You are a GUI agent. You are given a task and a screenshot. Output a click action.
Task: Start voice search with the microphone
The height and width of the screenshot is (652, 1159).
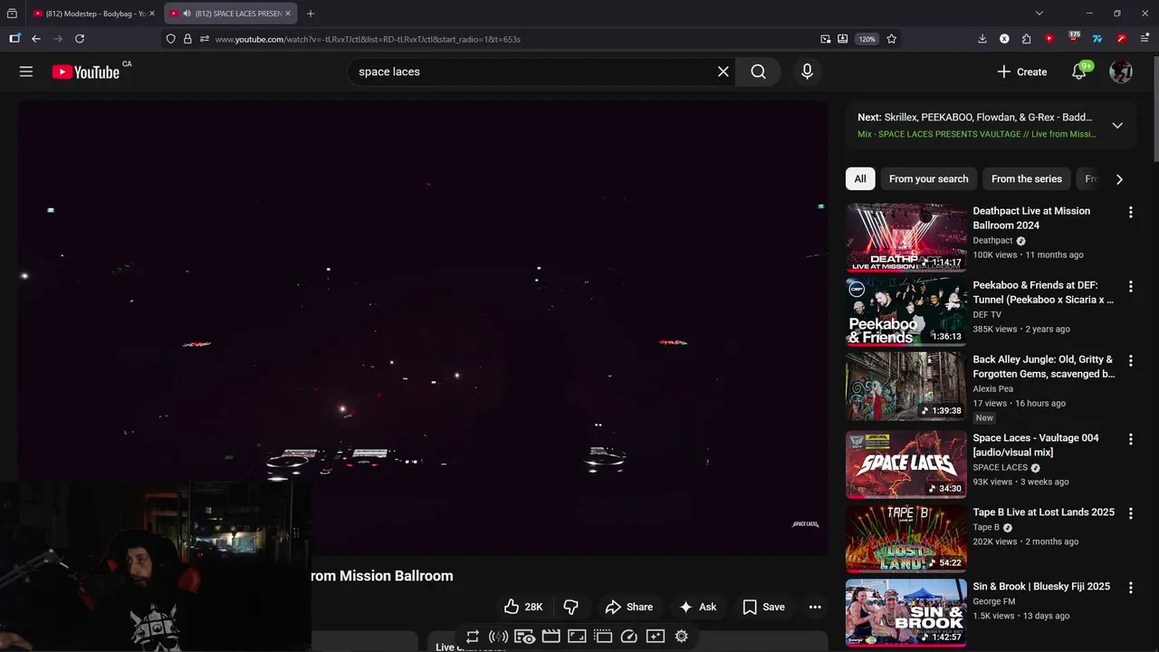(807, 72)
